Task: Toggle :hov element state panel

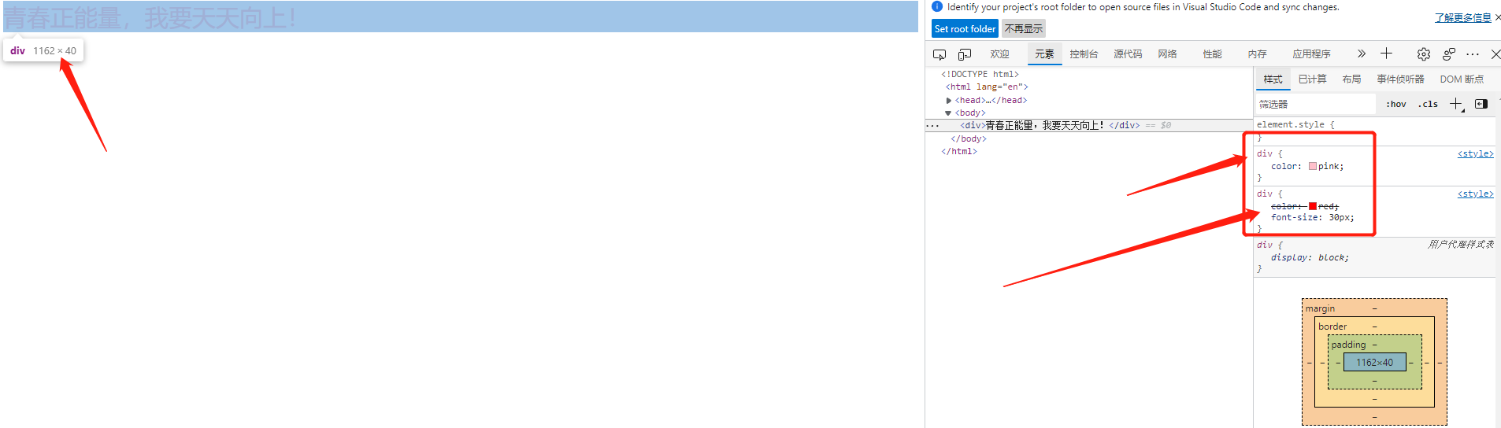Action: [1396, 104]
